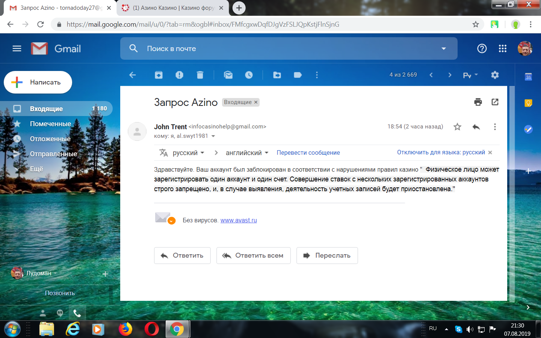Close the Азино Казино browser tab
The image size is (541, 338).
[x=221, y=8]
